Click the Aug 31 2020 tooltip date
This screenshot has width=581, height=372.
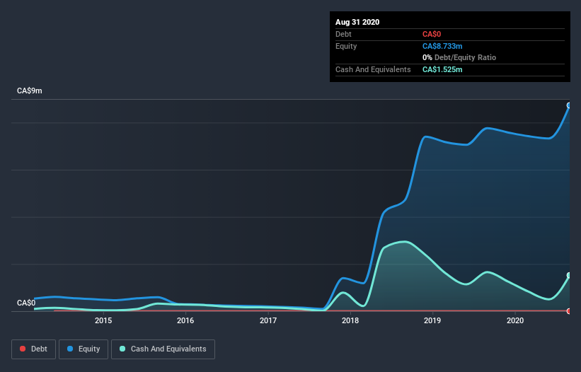(x=357, y=22)
